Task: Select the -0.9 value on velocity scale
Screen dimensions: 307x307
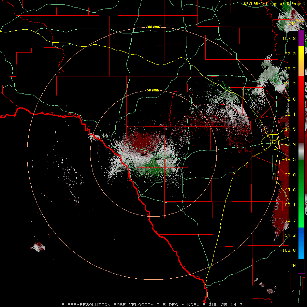Action: (x=290, y=145)
